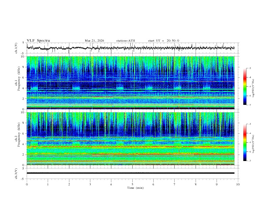Click the ch.1 waveform trace panel
Viewport: 268px width, 207px height.
coord(133,48)
